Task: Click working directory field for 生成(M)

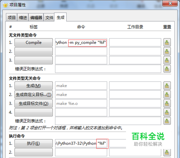Action: 135,86
